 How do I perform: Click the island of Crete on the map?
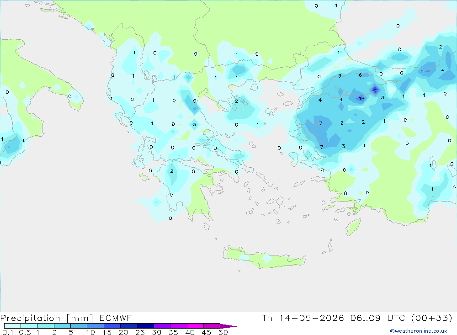264,257
